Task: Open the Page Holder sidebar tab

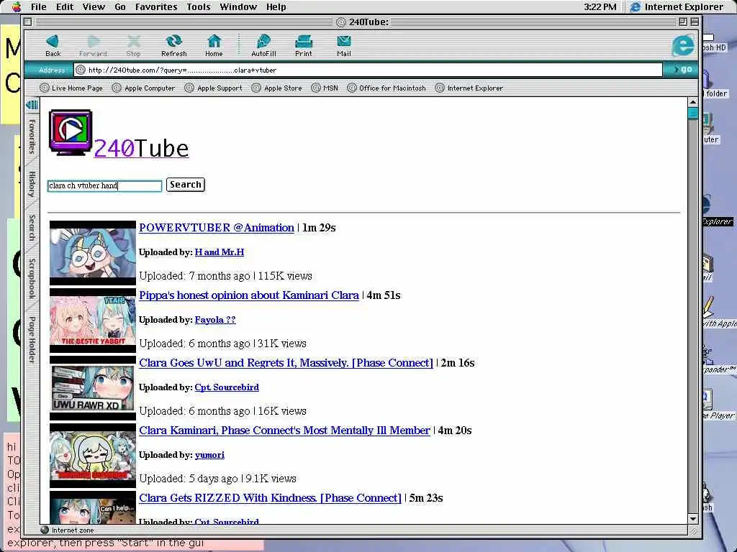Action: click(32, 340)
